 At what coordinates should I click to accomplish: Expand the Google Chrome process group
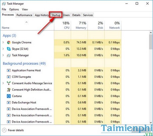3,42
